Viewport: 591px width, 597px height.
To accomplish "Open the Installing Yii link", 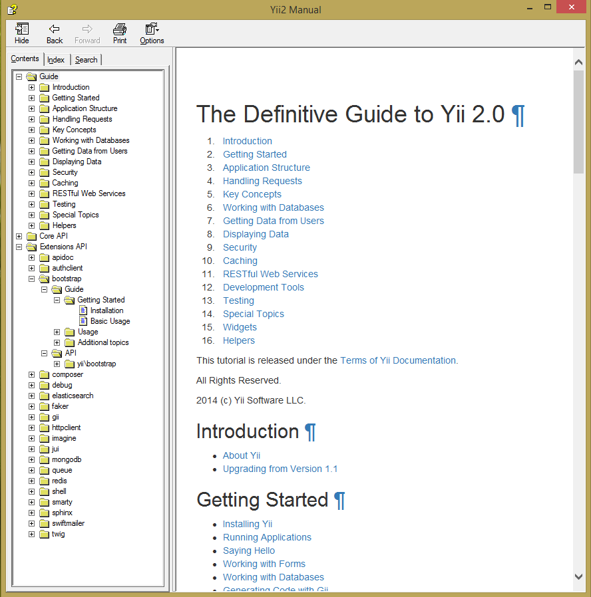I will pos(248,524).
